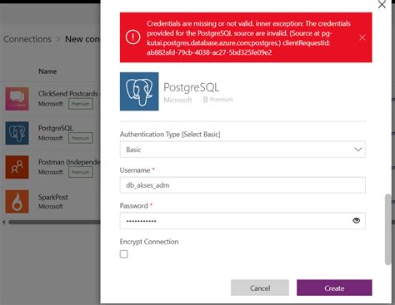Viewport: 395px width, 305px height.
Task: Click the left arrow of the horizontal scrollbar
Action: click(4, 222)
